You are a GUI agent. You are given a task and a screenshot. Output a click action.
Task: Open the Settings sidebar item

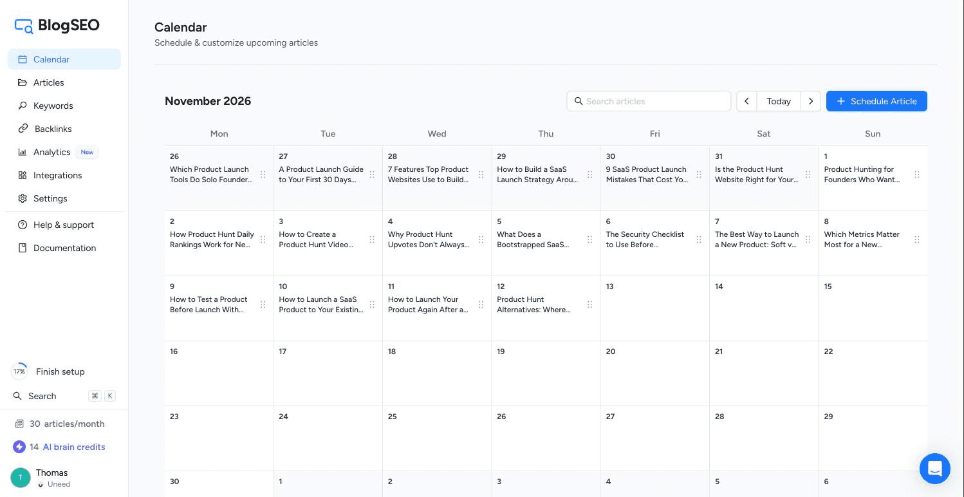(64, 198)
